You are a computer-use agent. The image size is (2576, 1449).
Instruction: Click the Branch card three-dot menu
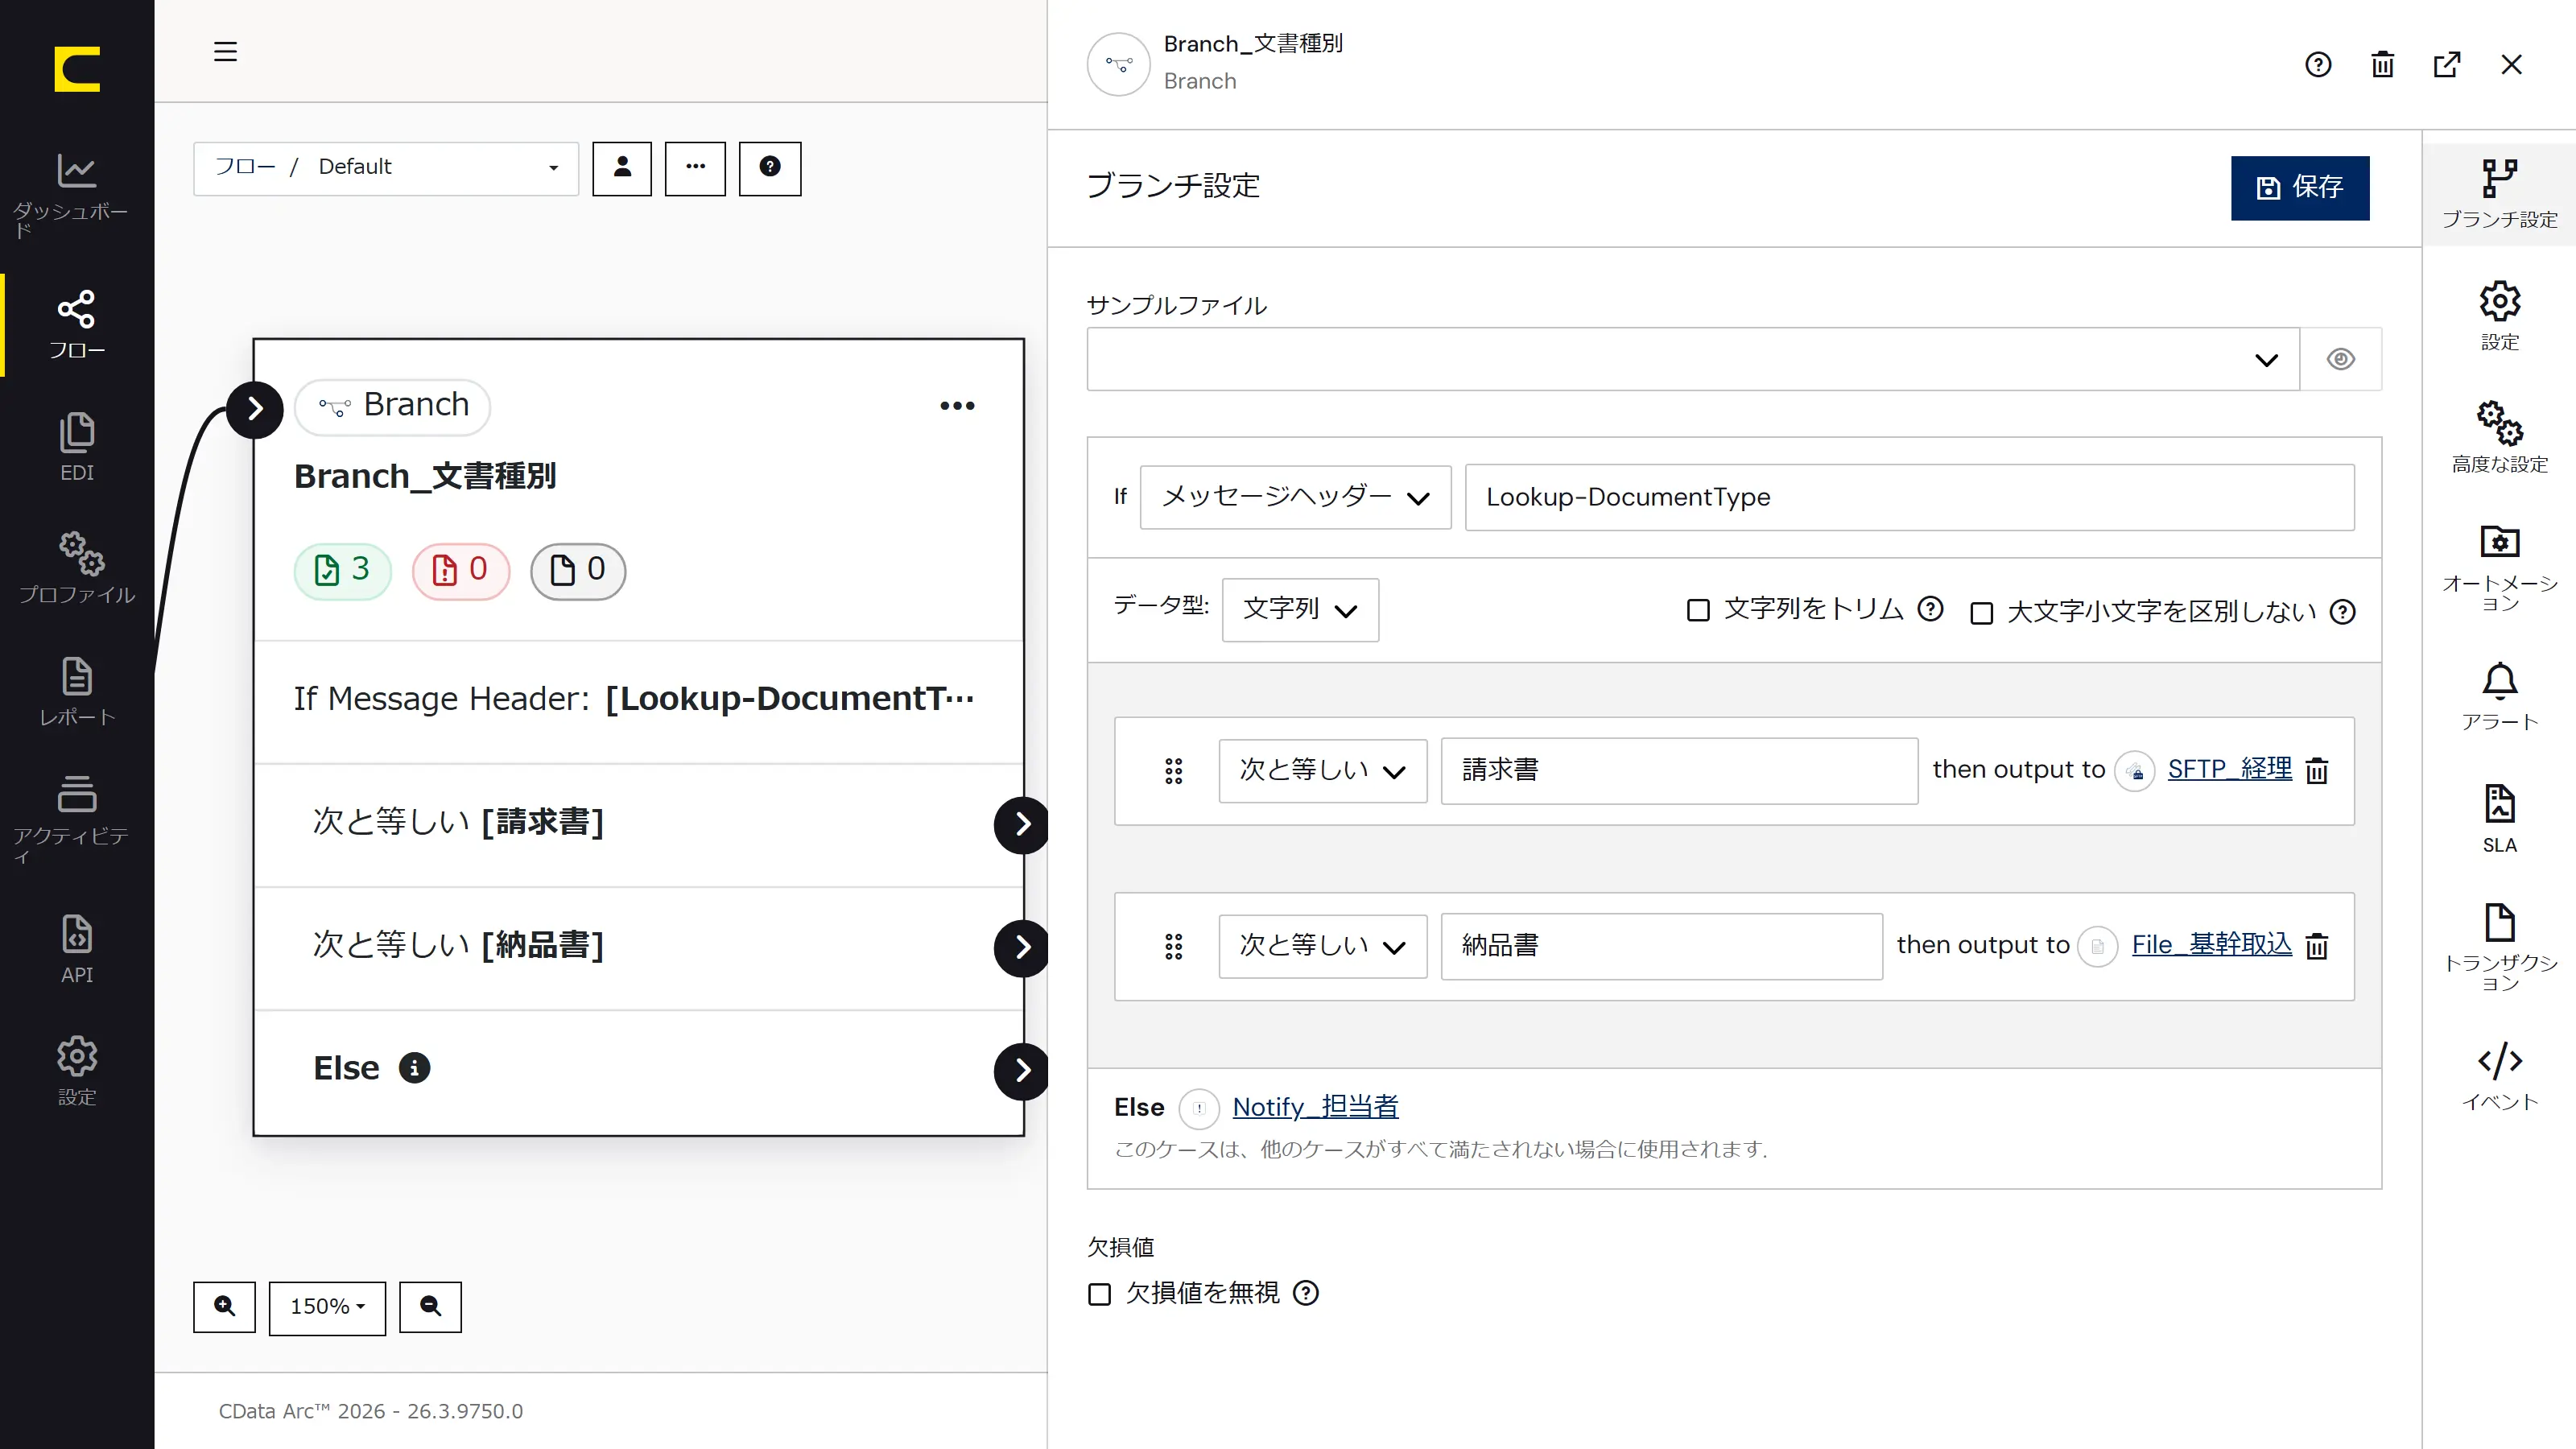coord(957,406)
